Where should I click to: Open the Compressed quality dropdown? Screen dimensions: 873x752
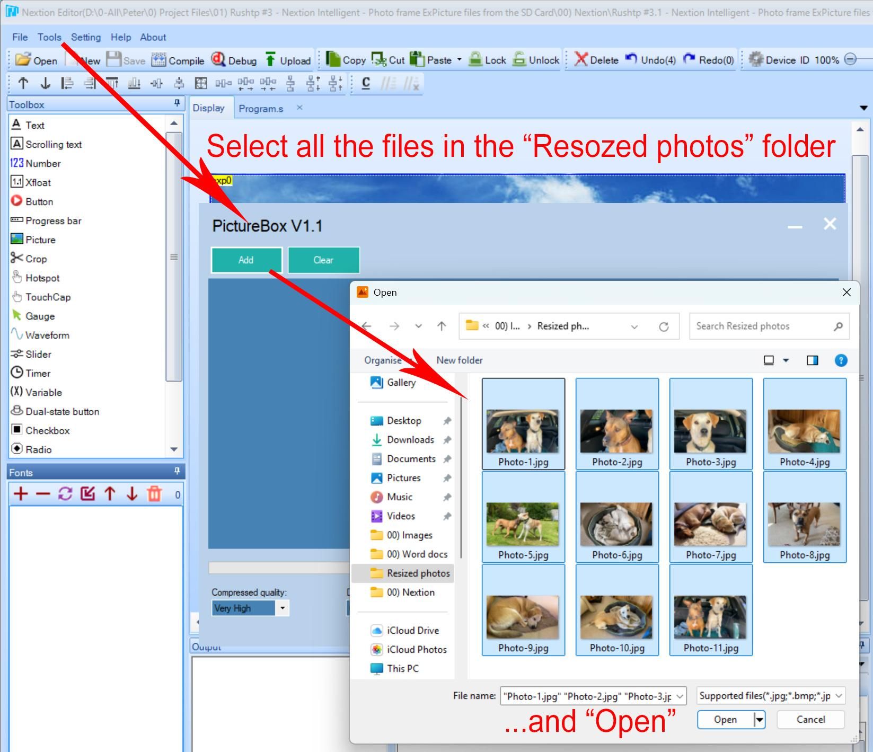click(283, 608)
